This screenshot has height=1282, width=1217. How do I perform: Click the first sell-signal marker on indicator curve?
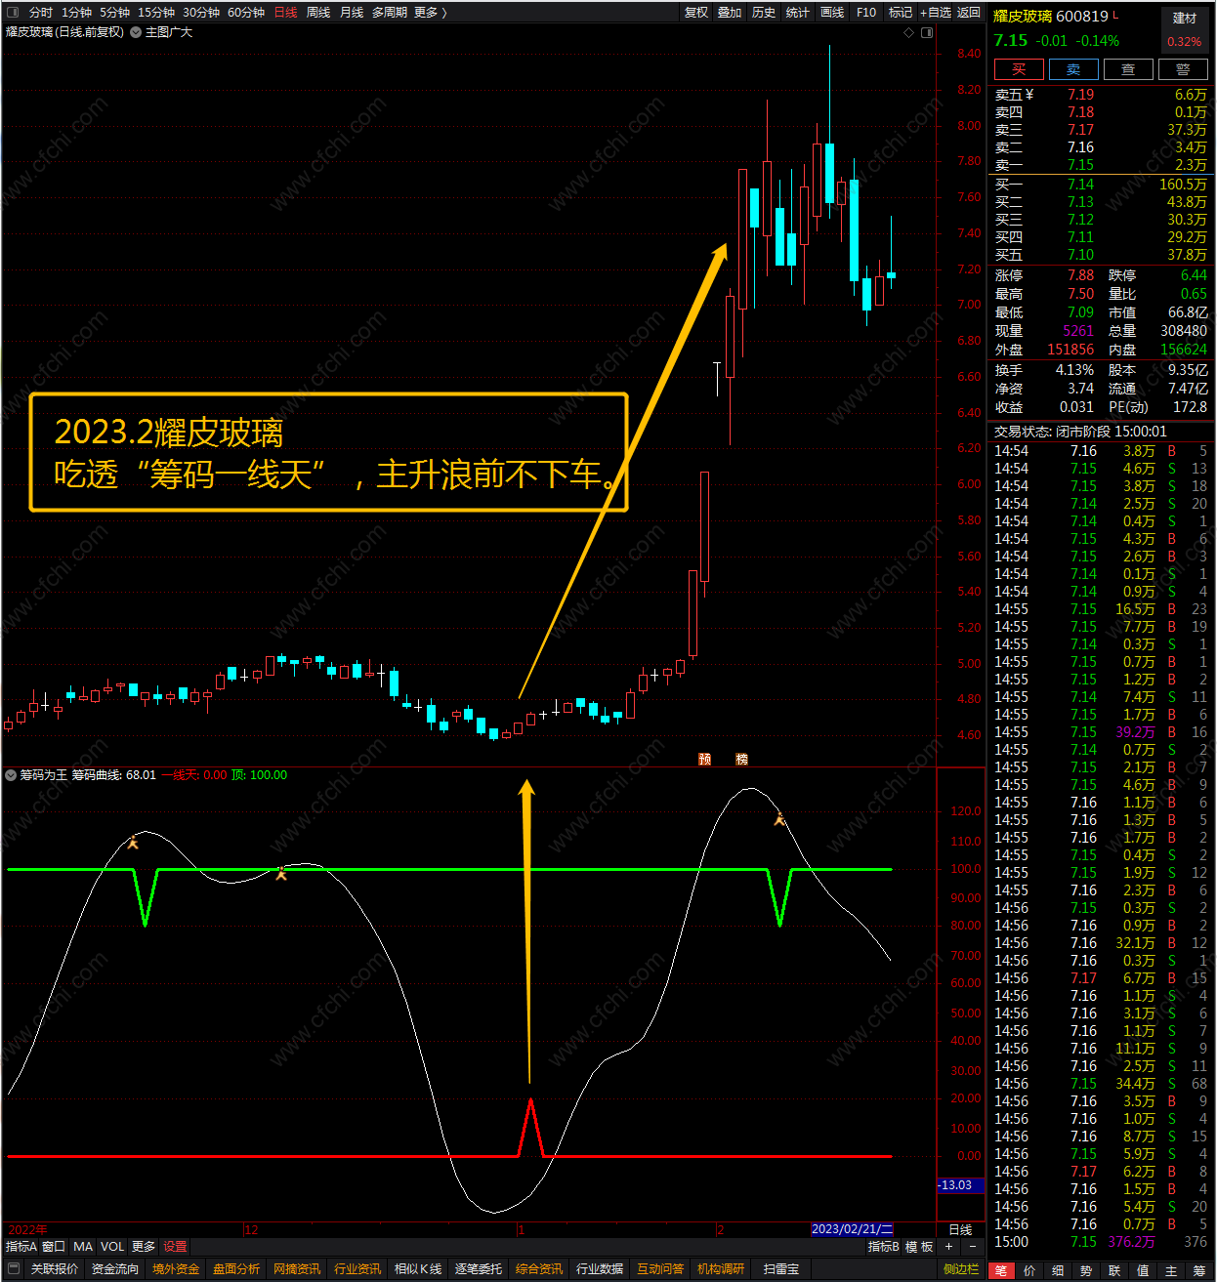133,842
